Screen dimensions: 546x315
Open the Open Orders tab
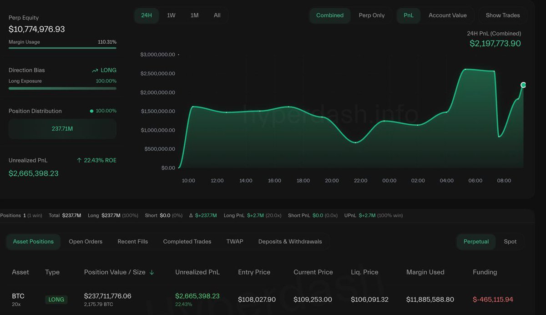(x=86, y=241)
